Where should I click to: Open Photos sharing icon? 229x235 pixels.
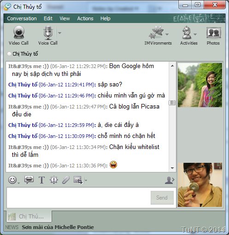pos(213,35)
